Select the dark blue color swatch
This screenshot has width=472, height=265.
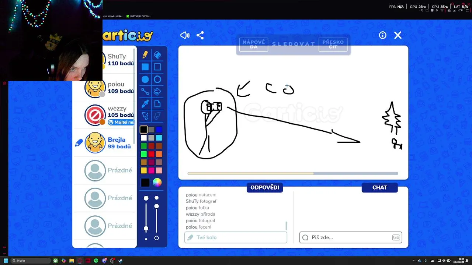pyautogui.click(x=159, y=130)
